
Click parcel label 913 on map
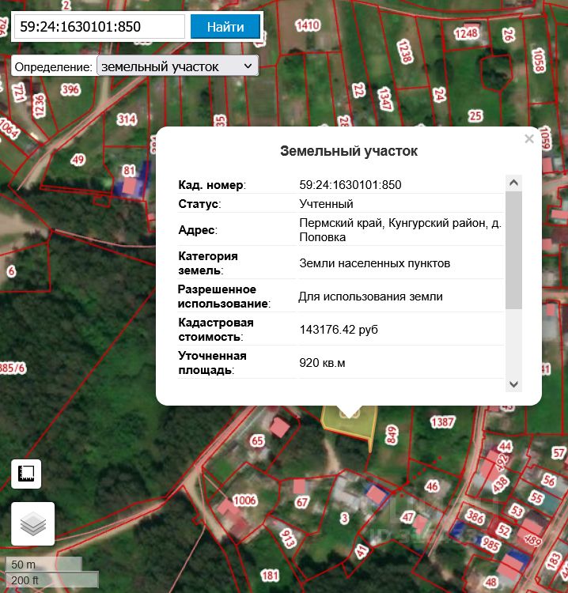click(x=287, y=538)
